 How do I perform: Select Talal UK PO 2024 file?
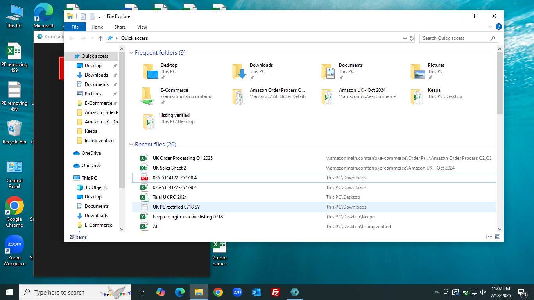(x=314, y=197)
